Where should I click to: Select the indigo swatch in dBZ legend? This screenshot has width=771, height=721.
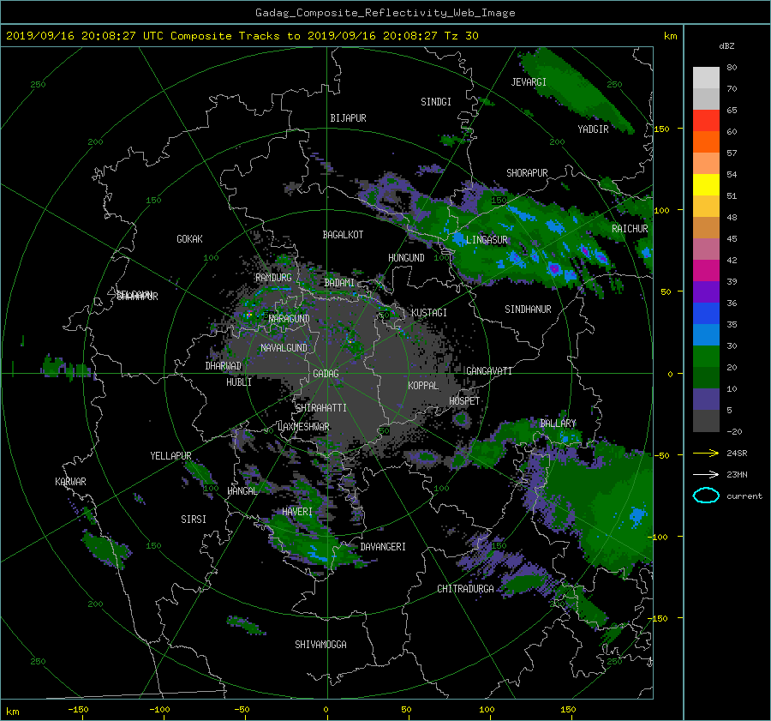click(x=706, y=400)
